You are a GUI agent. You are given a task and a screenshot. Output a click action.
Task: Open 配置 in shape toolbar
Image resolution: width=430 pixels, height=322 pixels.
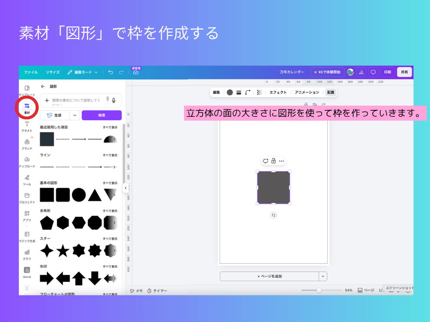click(x=331, y=93)
